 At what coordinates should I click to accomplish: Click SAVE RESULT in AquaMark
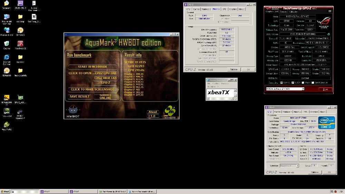[x=80, y=96]
